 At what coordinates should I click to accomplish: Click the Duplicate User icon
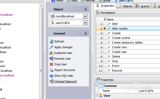(51, 53)
